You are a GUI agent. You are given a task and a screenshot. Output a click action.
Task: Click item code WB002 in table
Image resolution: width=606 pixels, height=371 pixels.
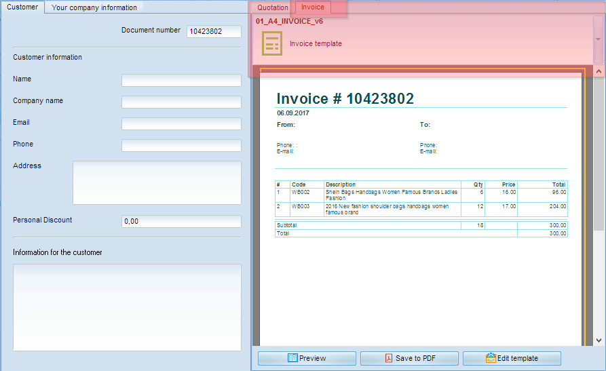[x=301, y=192]
